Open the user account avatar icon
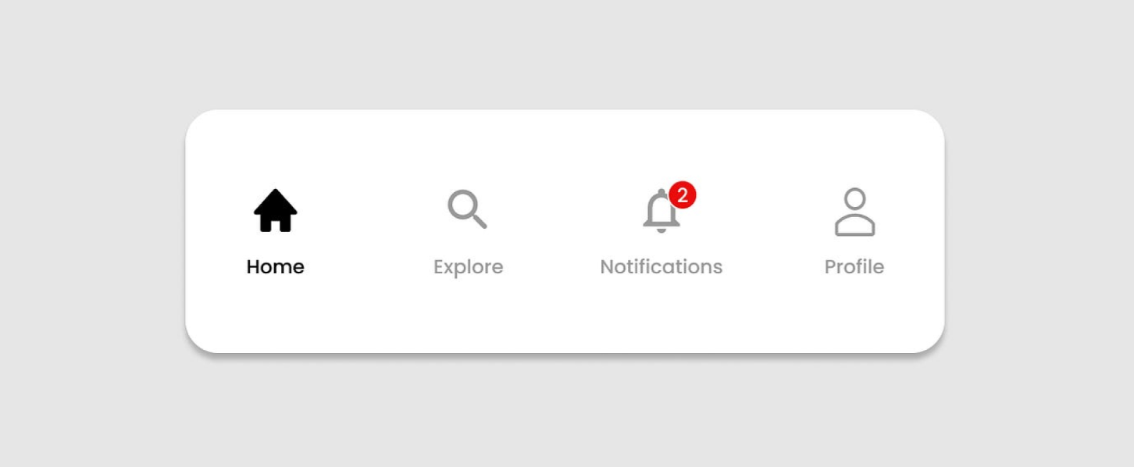 (854, 212)
